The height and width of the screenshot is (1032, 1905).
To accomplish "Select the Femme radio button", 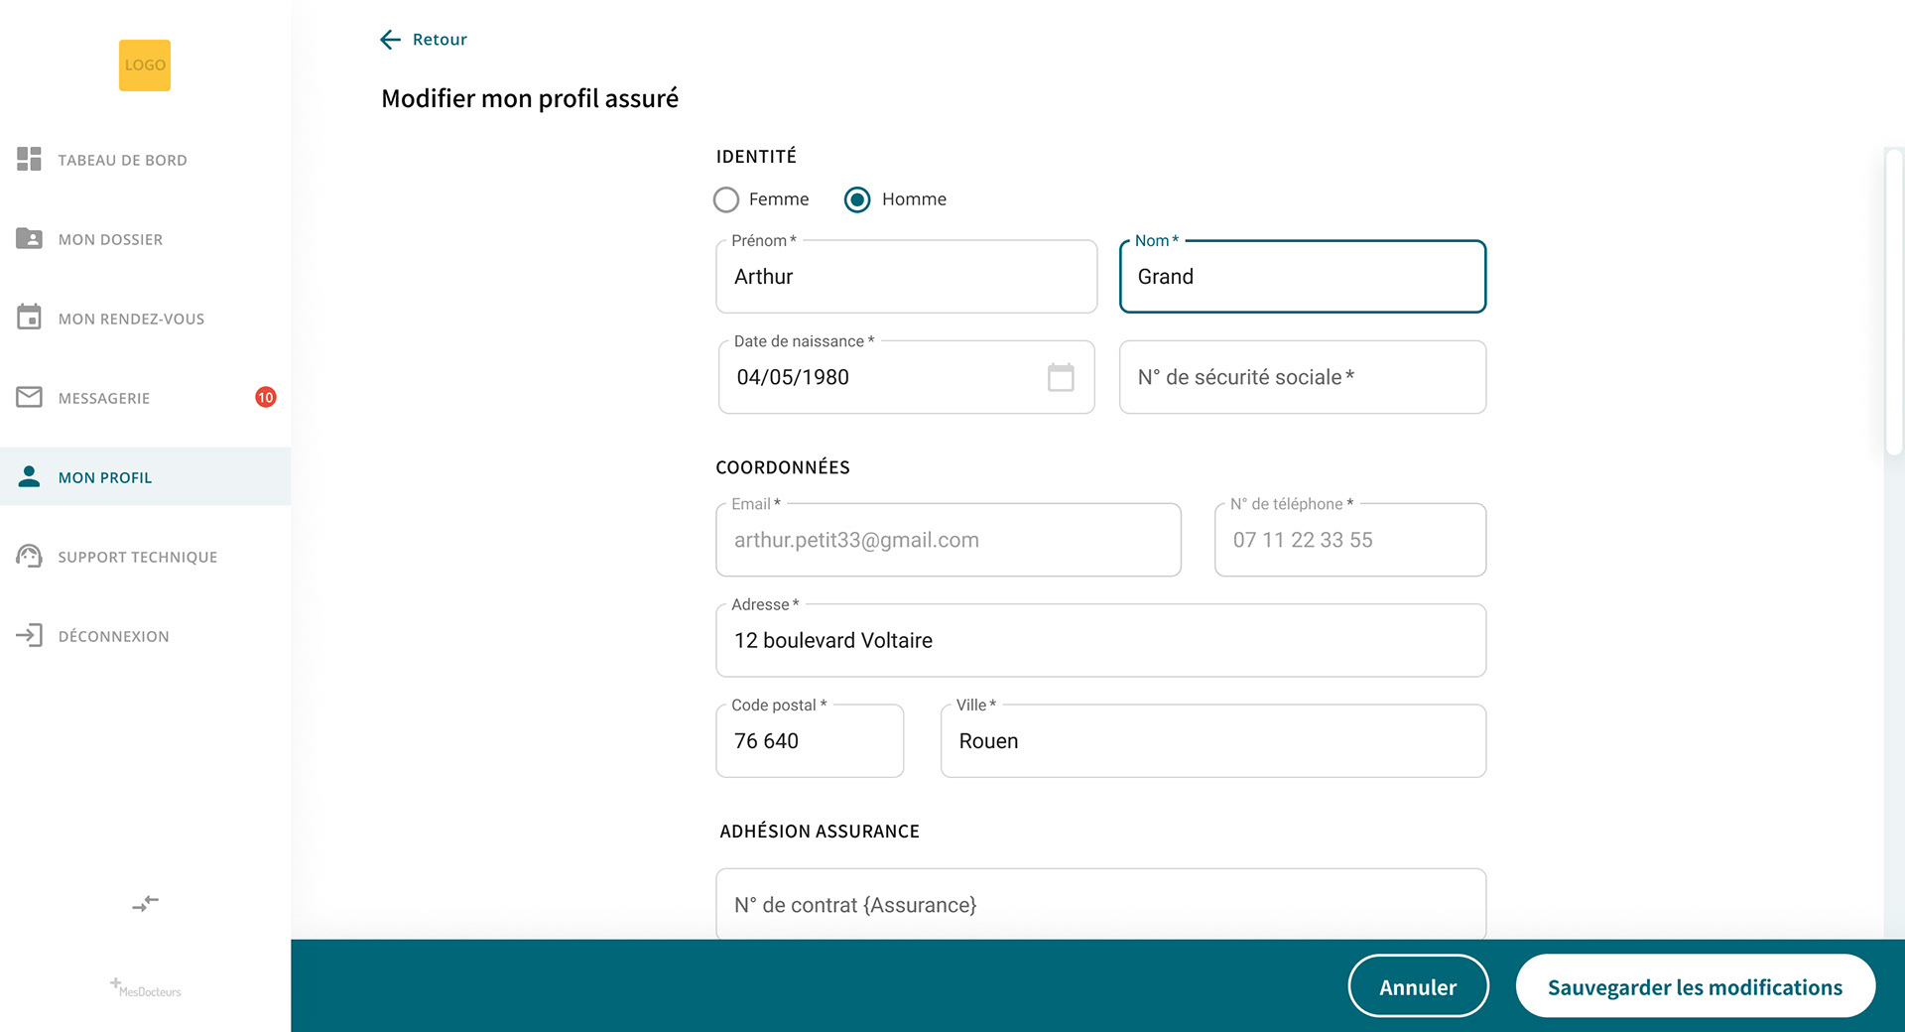I will (726, 199).
